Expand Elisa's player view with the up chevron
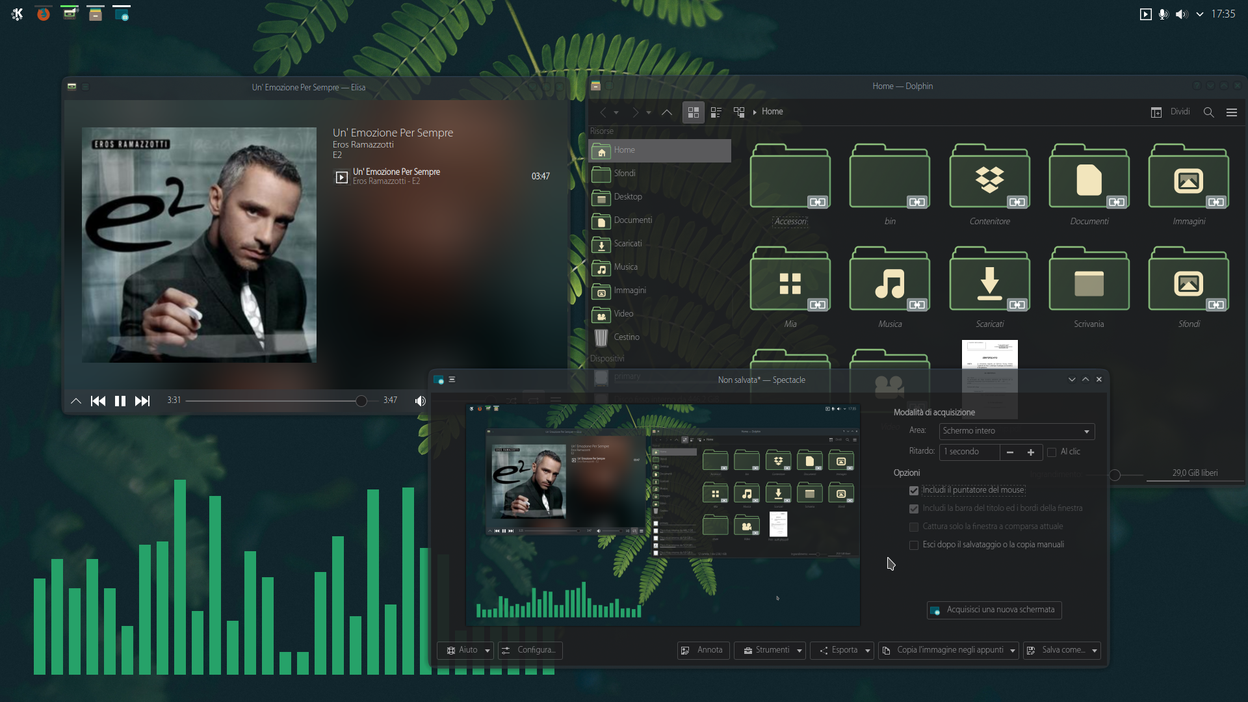Image resolution: width=1248 pixels, height=702 pixels. click(76, 401)
